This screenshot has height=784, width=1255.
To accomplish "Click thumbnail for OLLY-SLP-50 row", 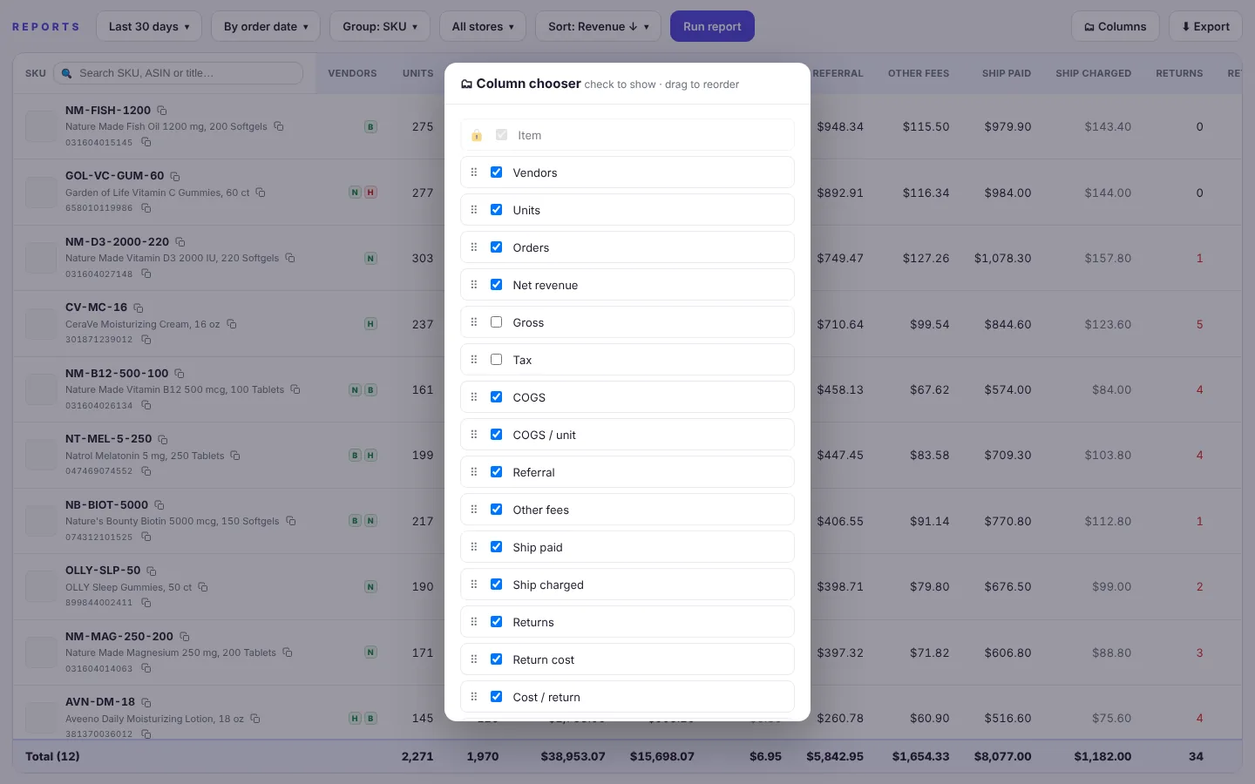I will coord(41,586).
